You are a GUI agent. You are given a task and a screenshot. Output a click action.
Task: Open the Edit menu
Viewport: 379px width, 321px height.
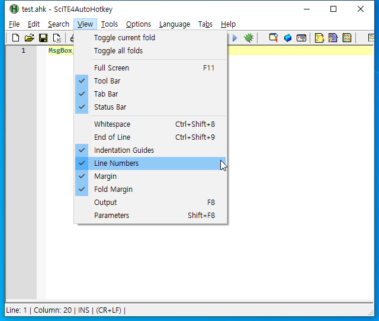click(x=34, y=24)
